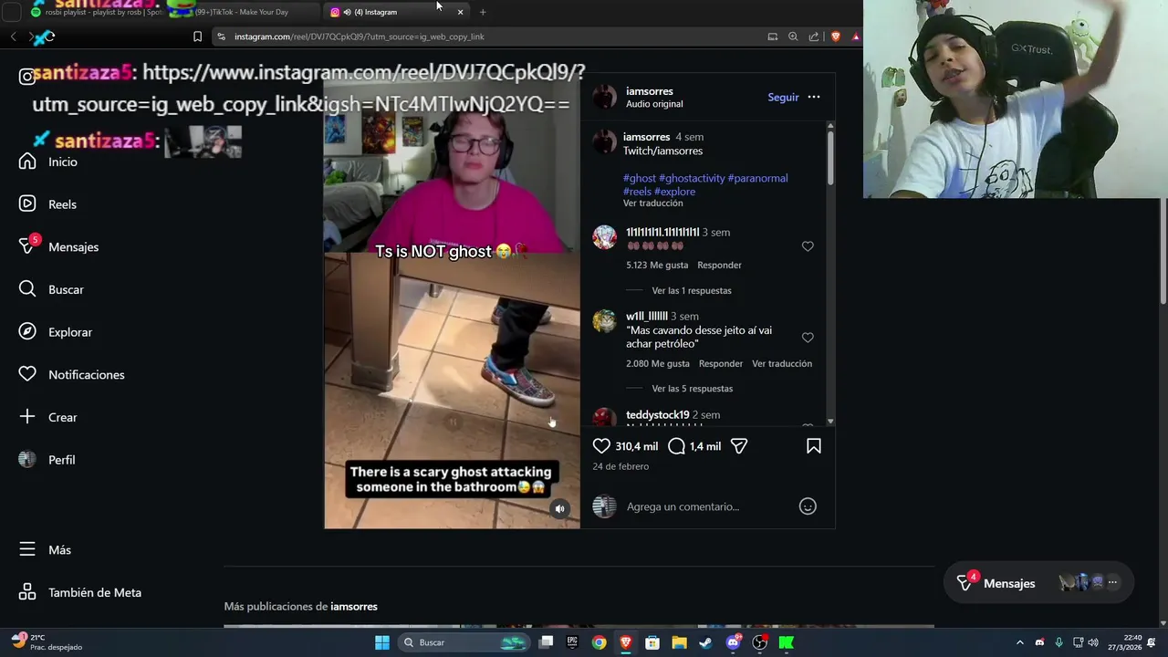Open the comment bubble icon under reel

point(676,446)
